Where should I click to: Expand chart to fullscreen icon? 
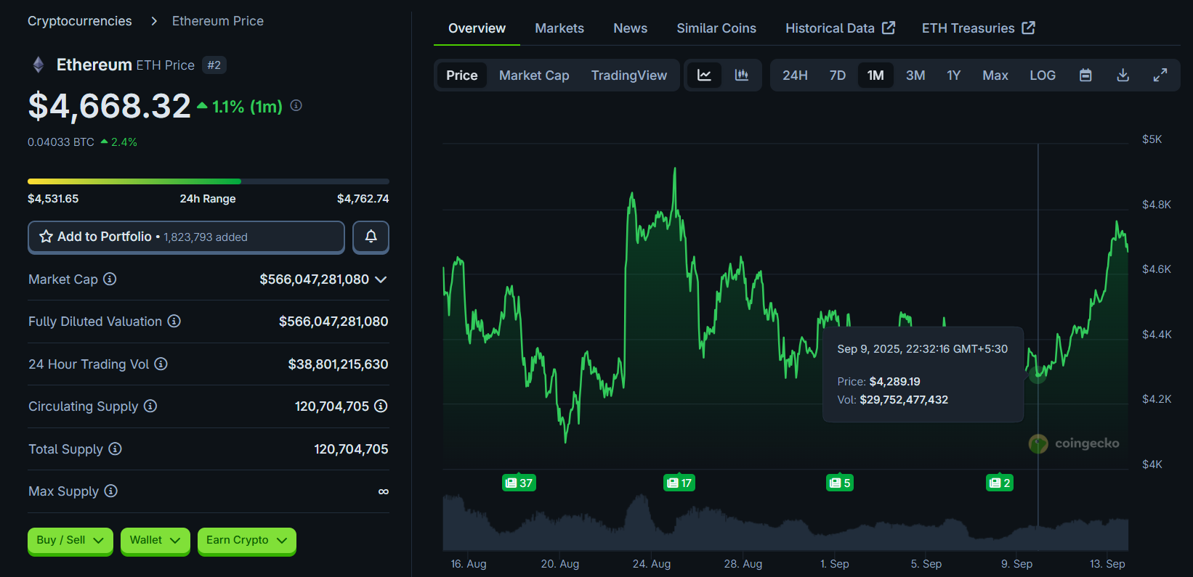click(1160, 75)
